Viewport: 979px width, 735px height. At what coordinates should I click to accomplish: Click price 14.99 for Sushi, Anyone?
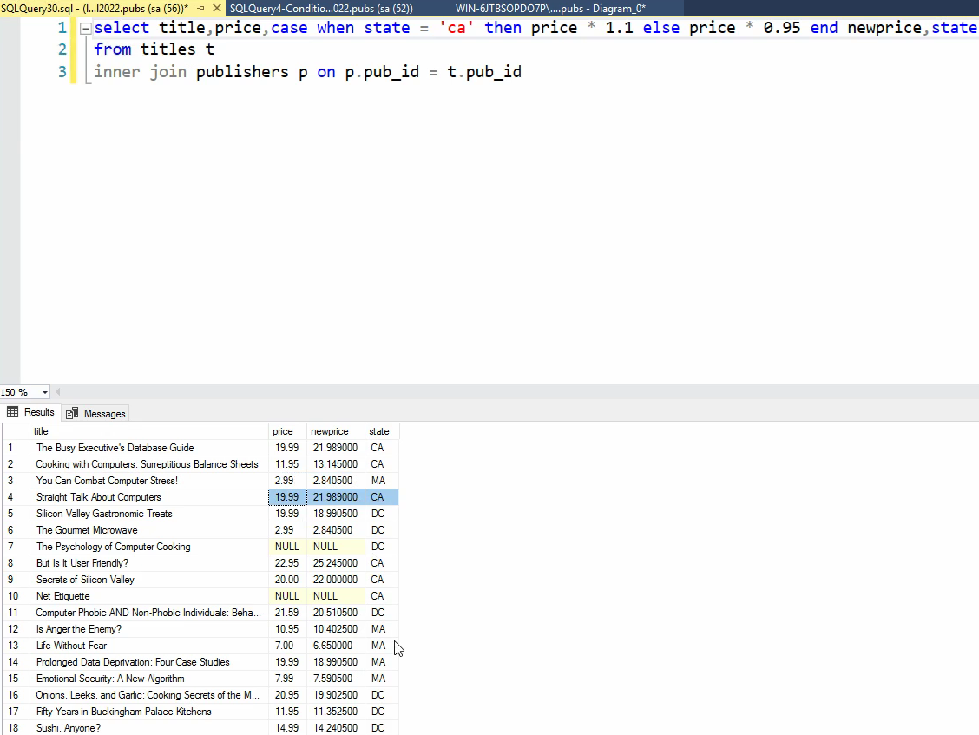(287, 728)
